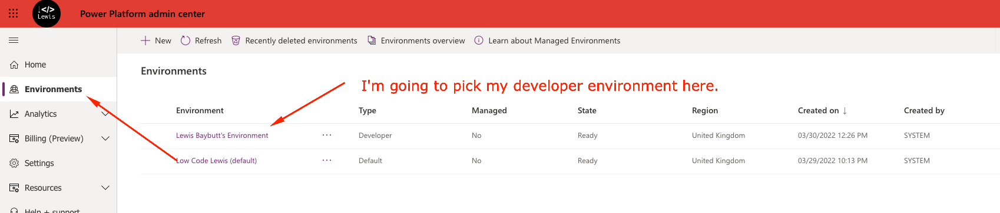The height and width of the screenshot is (213, 1000).
Task: Click the Environments overview icon
Action: 372,40
